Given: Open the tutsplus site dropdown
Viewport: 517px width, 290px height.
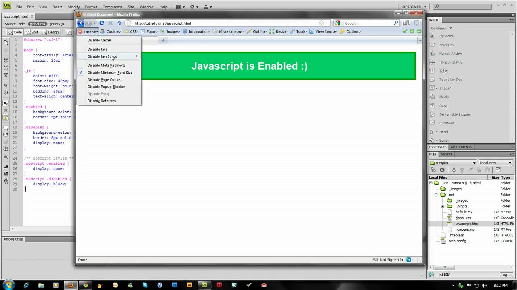Looking at the screenshot, I should [x=453, y=163].
